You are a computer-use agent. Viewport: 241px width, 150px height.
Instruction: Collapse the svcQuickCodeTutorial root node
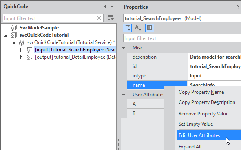pos(6,35)
